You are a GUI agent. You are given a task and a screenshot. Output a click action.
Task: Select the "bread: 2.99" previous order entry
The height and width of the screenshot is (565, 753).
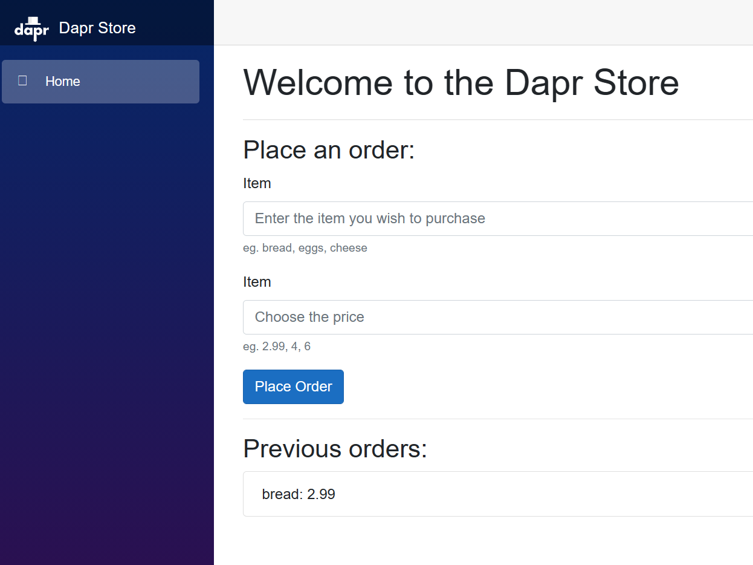pos(299,494)
